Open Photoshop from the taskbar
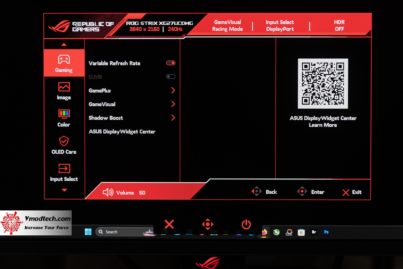This screenshot has height=269, width=403. pyautogui.click(x=327, y=232)
